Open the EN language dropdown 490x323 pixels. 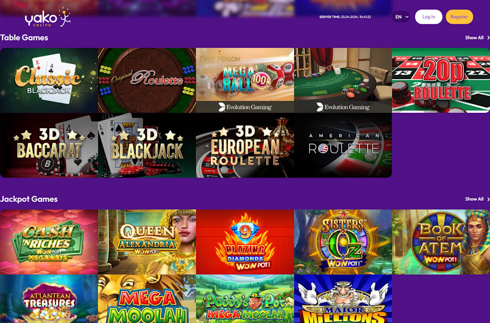[401, 17]
